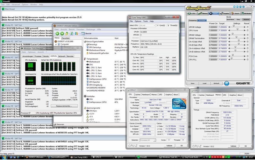Click reset radio for Ch-A Address VRef
The height and width of the screenshot is (160, 255).
(248, 48)
